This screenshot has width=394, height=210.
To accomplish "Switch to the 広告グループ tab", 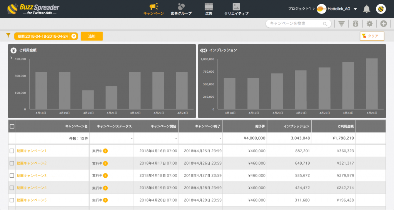I will click(x=181, y=9).
